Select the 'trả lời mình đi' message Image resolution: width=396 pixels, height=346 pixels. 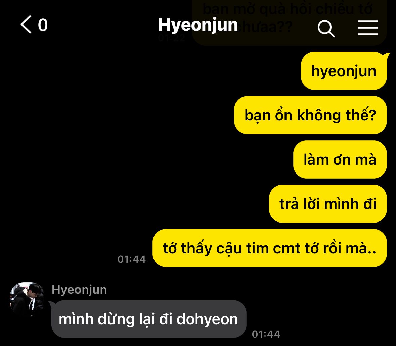[x=328, y=204]
